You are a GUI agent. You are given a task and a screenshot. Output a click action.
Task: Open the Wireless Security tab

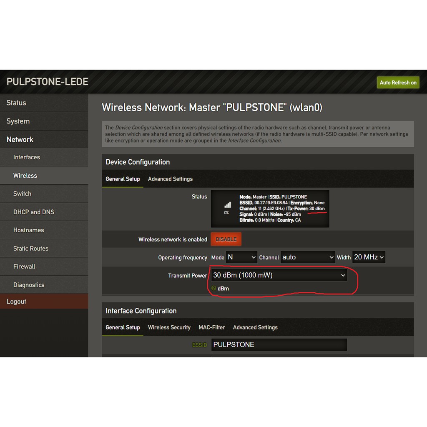click(169, 327)
